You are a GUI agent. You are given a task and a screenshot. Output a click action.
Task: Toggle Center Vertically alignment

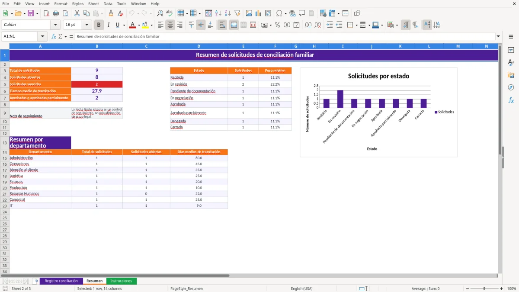pos(201,25)
